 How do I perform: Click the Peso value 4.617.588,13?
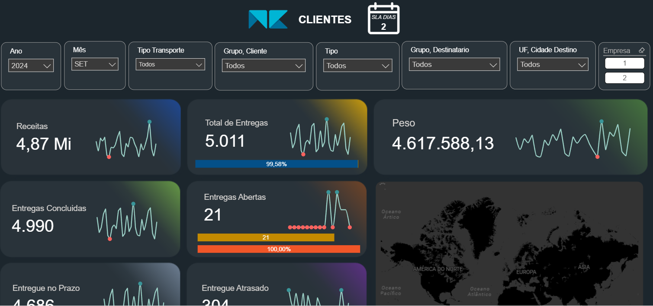click(x=443, y=143)
